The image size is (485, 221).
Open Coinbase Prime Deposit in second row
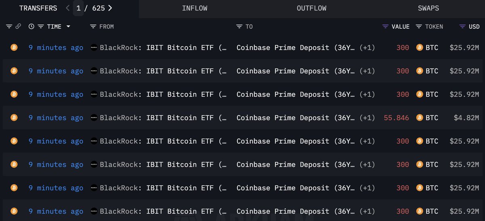[x=295, y=71]
